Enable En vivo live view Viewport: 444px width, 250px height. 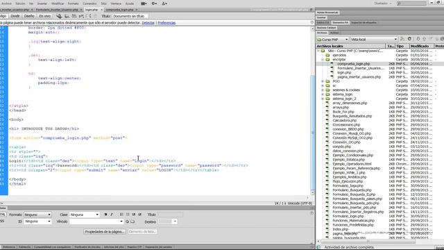44,16
